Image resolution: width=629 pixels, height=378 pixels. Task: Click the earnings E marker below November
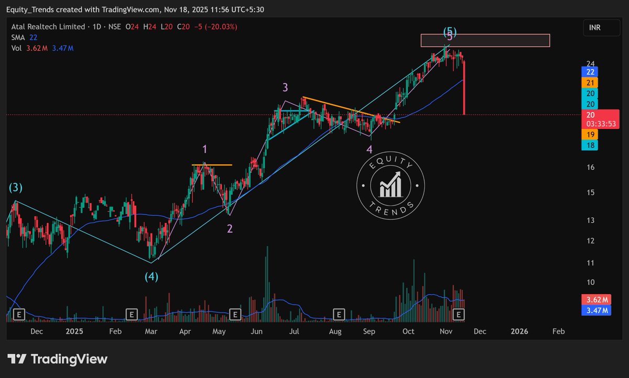point(458,314)
